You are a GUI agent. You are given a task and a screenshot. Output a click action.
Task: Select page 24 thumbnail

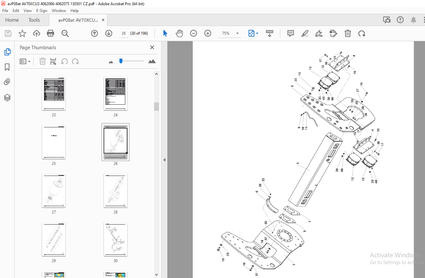116,94
